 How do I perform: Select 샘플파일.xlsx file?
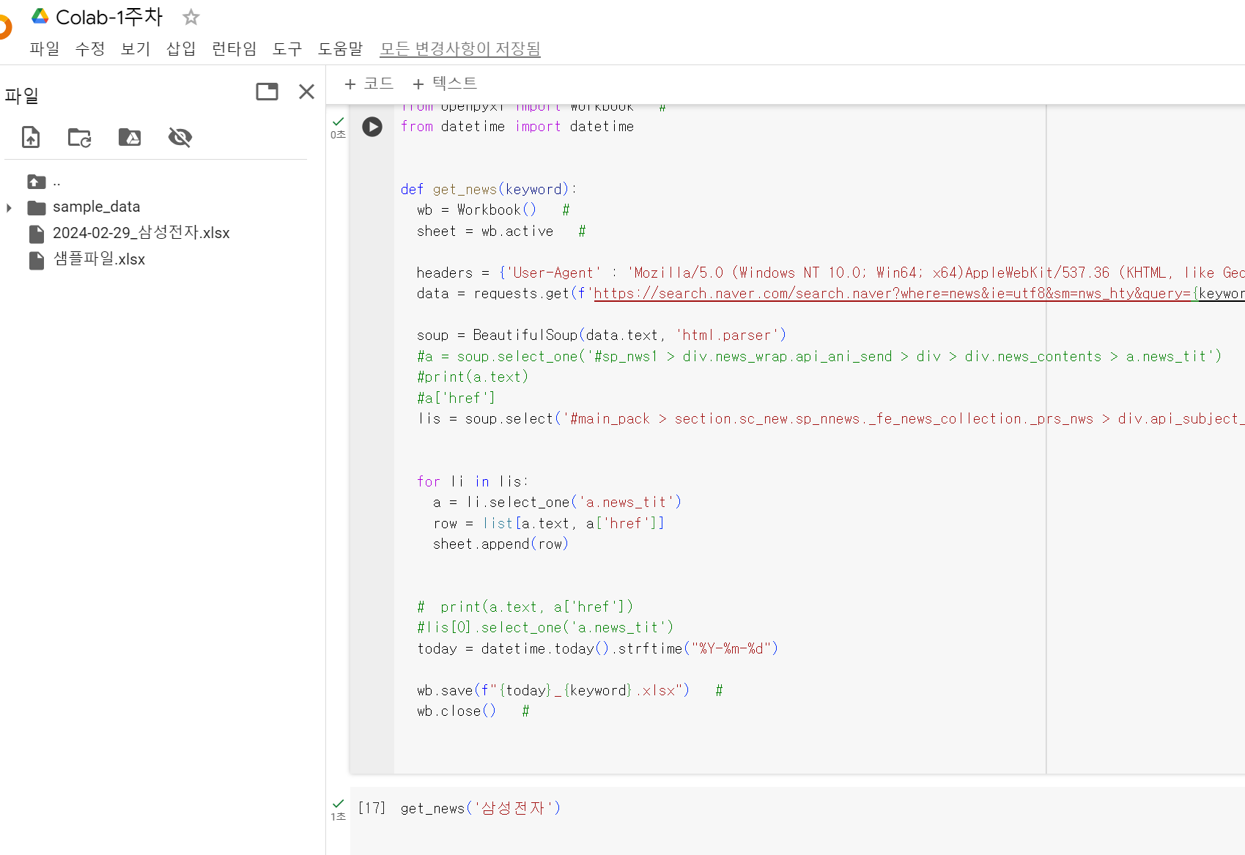coord(99,259)
